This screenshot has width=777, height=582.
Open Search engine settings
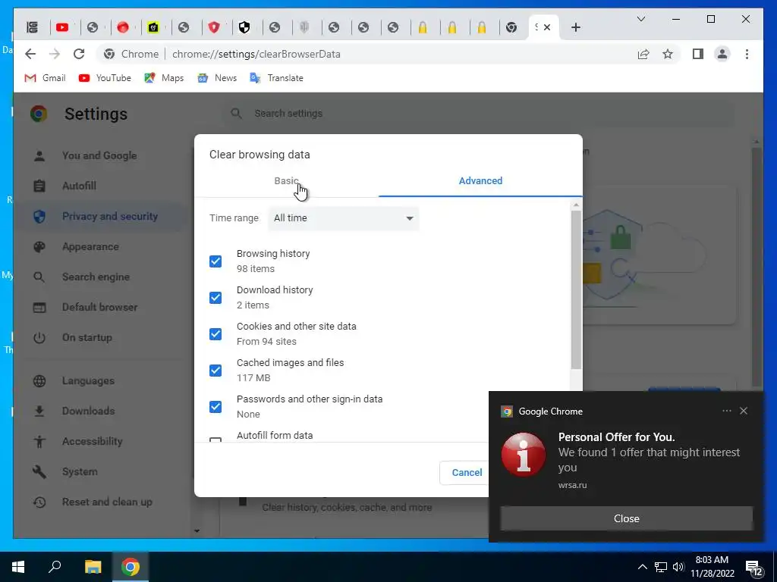[x=96, y=277]
